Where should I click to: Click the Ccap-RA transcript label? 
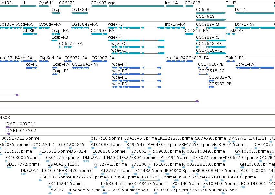(60, 31)
